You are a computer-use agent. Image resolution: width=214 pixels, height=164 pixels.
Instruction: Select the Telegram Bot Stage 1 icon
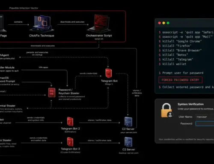[109, 73]
